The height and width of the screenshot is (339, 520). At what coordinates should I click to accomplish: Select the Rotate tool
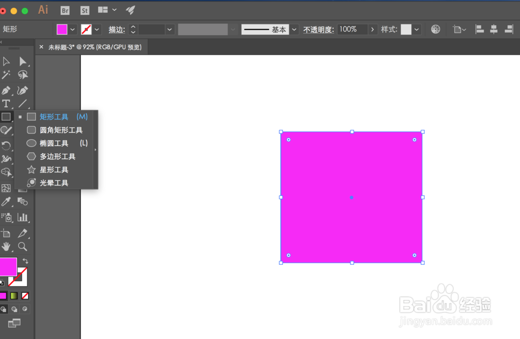6,145
